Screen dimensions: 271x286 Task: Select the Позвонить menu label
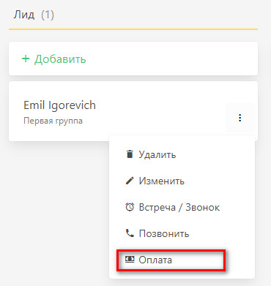(164, 233)
